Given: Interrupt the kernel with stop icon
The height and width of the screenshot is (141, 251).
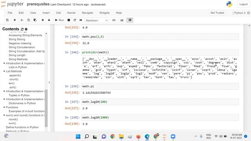Looking at the screenshot, I should [69, 20].
